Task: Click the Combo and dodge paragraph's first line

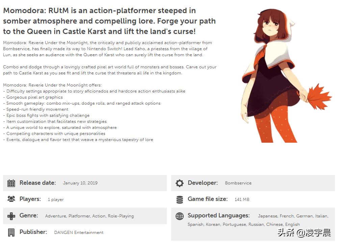Action: (110, 67)
